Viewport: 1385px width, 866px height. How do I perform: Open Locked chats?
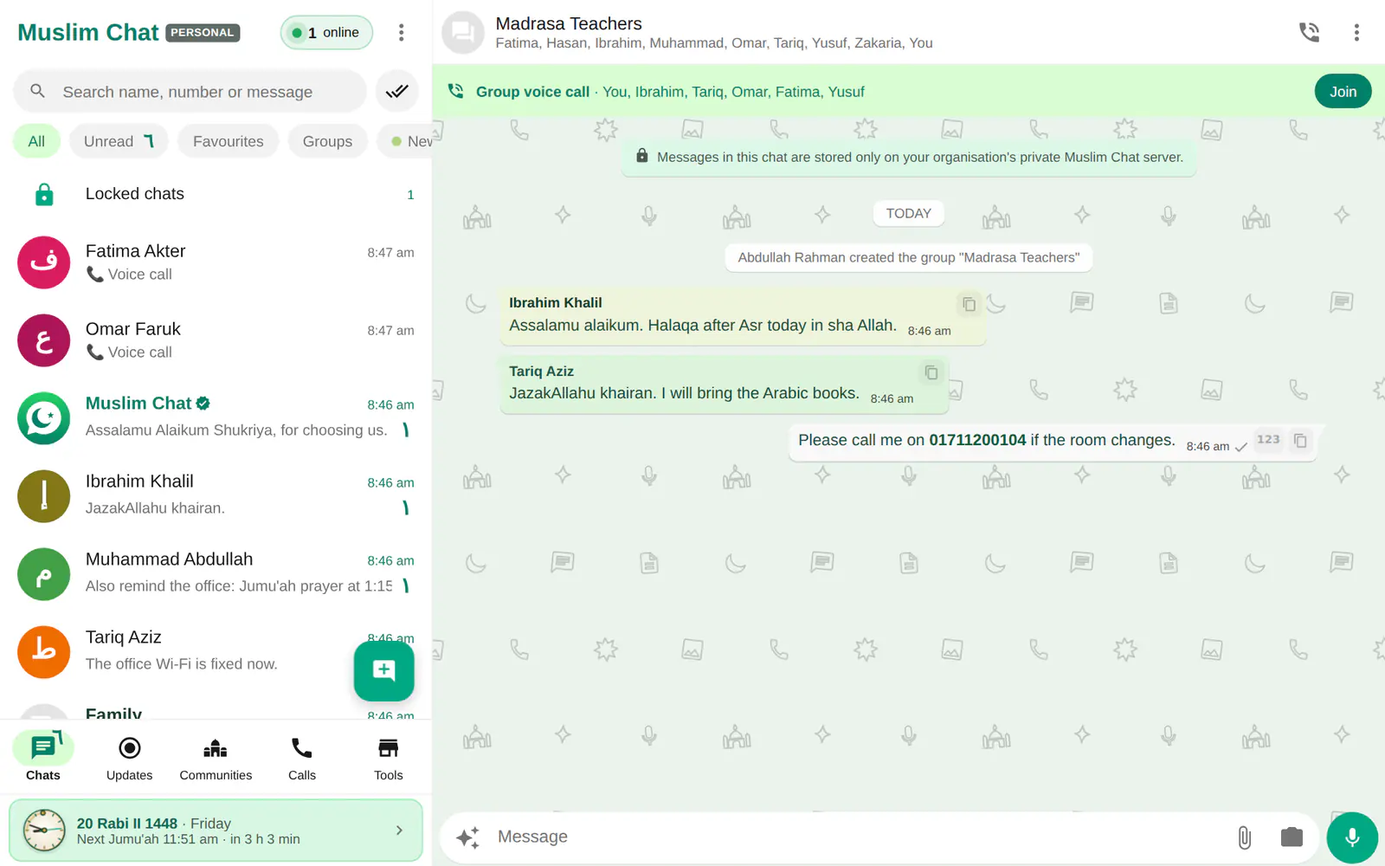pos(216,194)
